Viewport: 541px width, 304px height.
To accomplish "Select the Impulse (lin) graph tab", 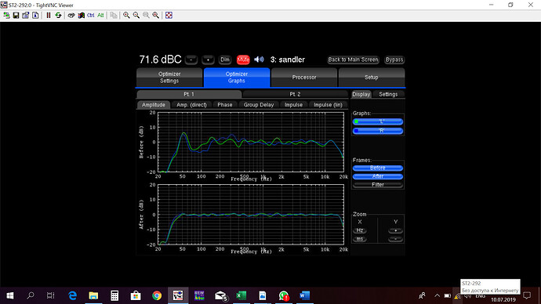I will click(328, 105).
